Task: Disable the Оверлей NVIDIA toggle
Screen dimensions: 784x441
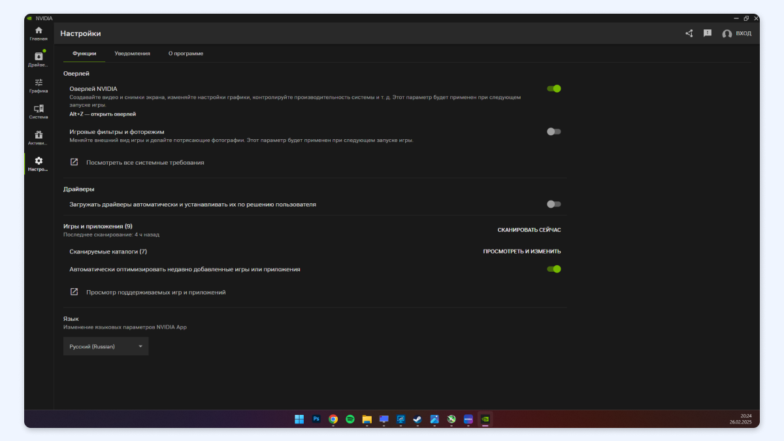Action: coord(554,89)
